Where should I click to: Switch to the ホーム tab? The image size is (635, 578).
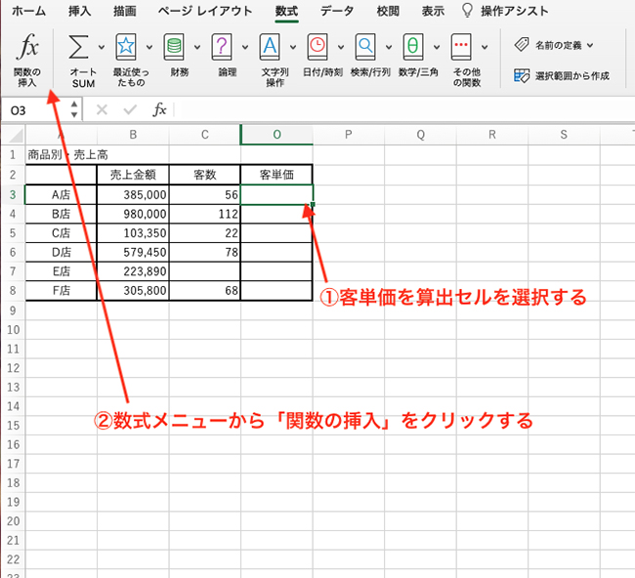click(28, 11)
